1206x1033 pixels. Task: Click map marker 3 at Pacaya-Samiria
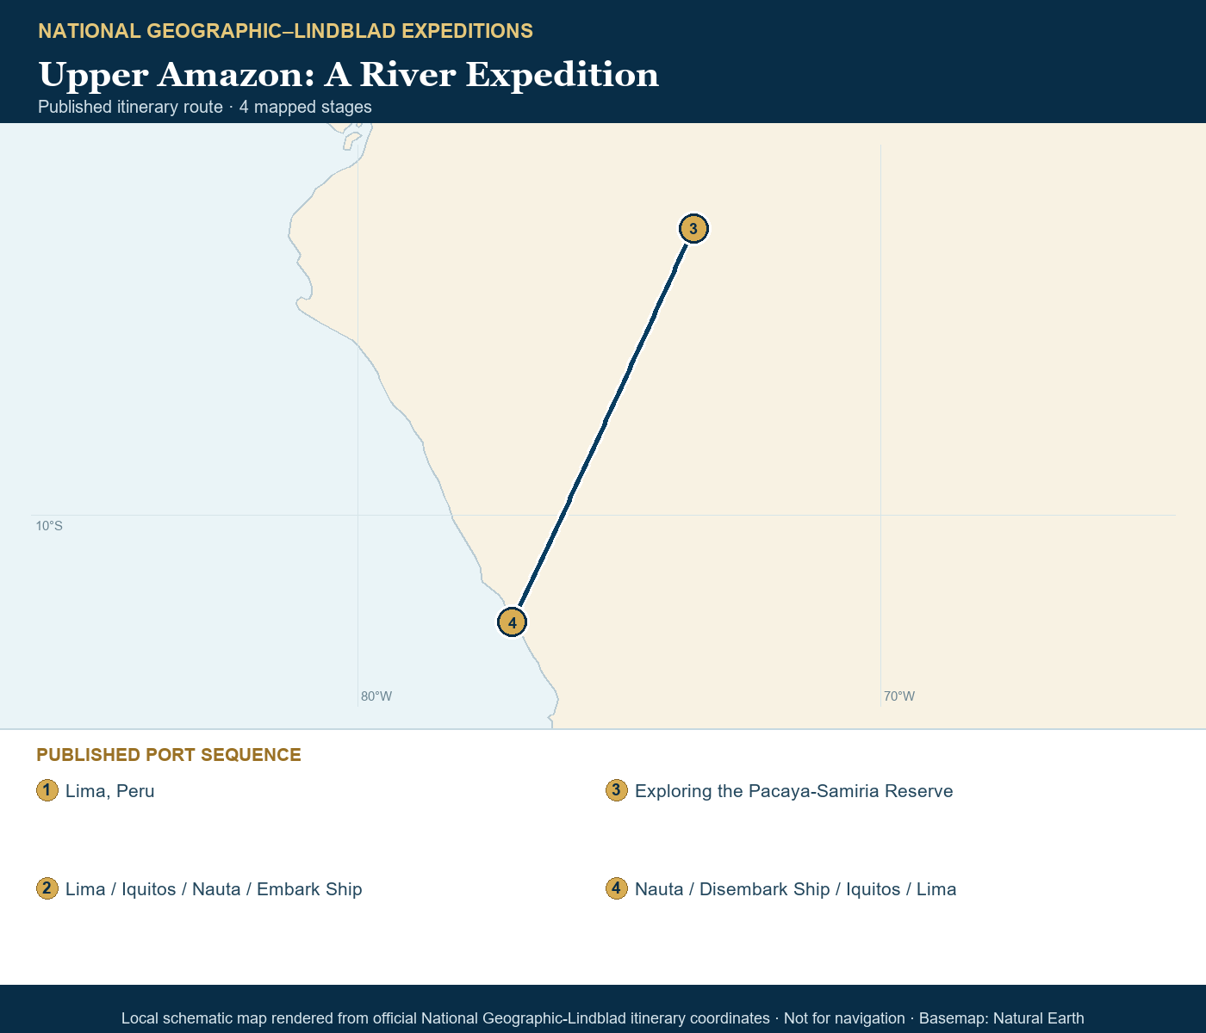(x=693, y=228)
